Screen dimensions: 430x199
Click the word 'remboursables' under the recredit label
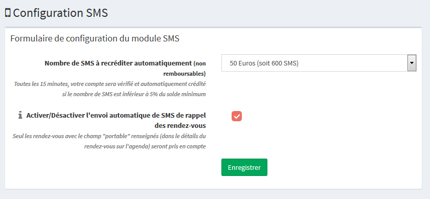(x=183, y=74)
